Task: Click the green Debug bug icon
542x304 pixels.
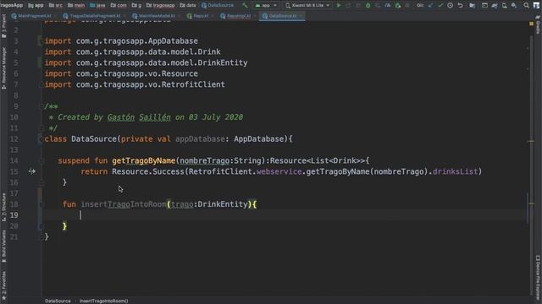Action: [x=368, y=5]
